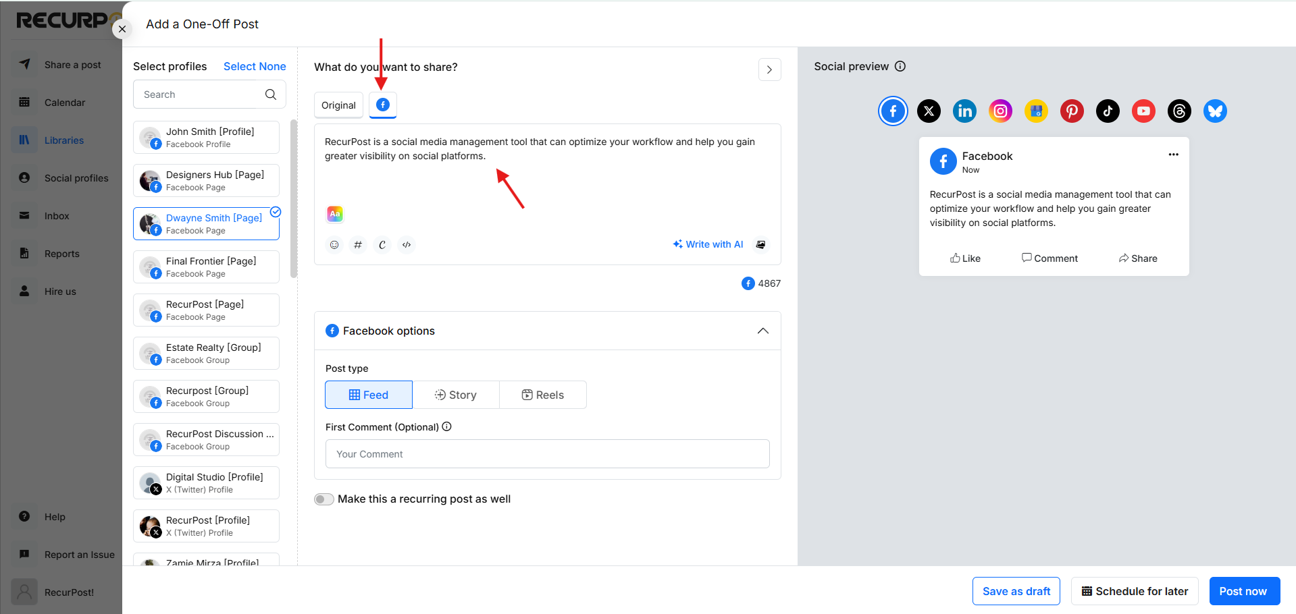The image size is (1296, 614).
Task: Collapse the Facebook options section
Action: pos(763,331)
